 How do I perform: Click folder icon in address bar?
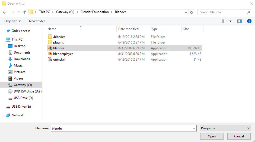[31, 12]
